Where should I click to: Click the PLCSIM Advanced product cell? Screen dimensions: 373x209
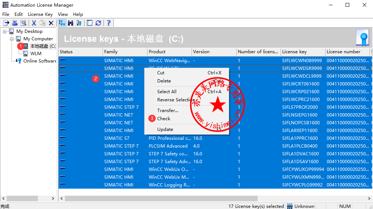pyautogui.click(x=168, y=146)
